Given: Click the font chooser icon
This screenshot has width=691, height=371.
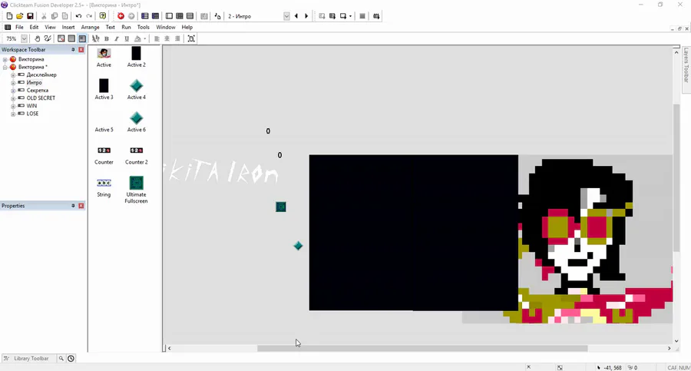Looking at the screenshot, I should (x=96, y=39).
